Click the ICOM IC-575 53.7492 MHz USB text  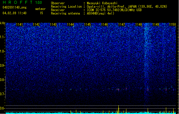(114, 10)
